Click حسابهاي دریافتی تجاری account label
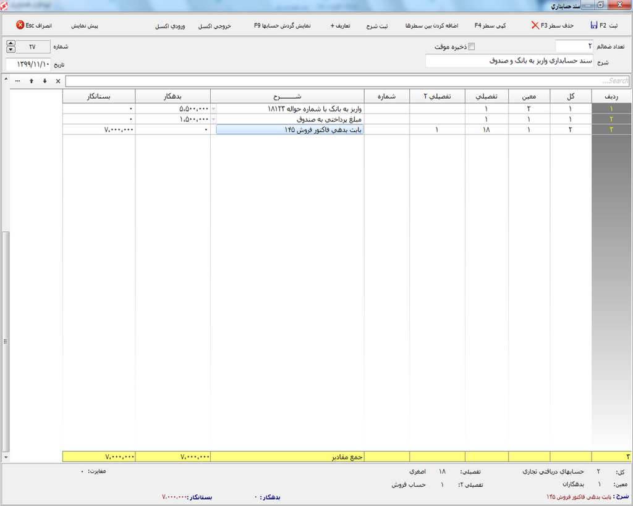This screenshot has width=633, height=506. pyautogui.click(x=553, y=471)
